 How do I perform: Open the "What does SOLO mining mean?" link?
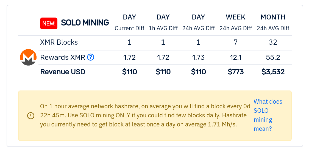[268, 115]
